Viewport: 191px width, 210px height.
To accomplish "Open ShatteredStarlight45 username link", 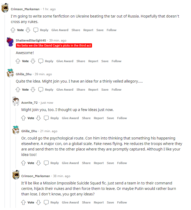I will [31, 40].
